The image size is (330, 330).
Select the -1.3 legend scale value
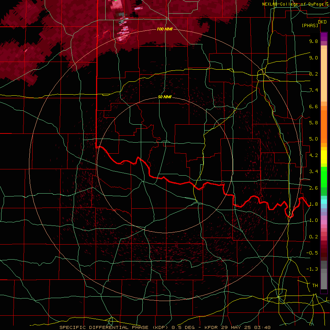(x=312, y=269)
